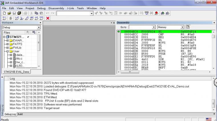
Task: Select the hw_c file in User folder
Action: [20, 62]
